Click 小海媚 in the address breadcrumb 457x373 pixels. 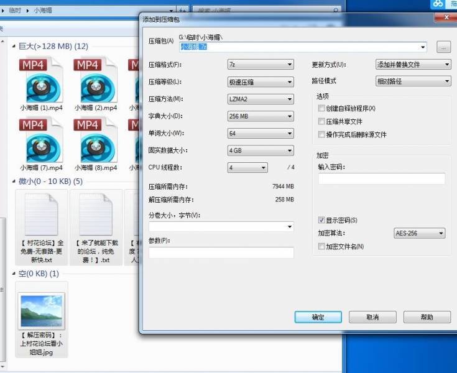coord(44,11)
